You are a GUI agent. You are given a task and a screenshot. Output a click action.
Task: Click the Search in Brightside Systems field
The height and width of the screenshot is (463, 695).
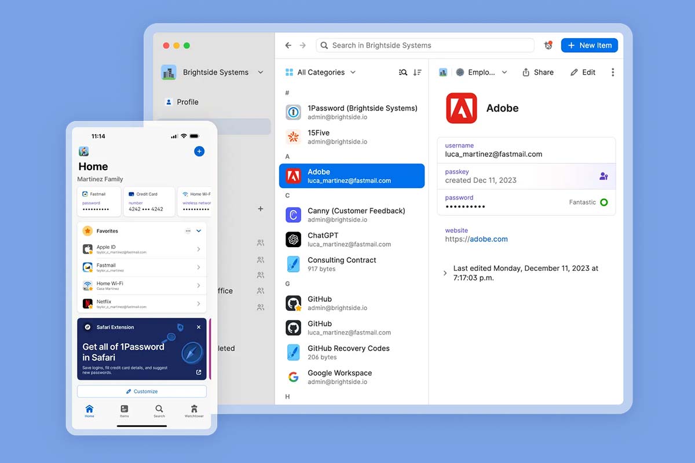coord(425,45)
